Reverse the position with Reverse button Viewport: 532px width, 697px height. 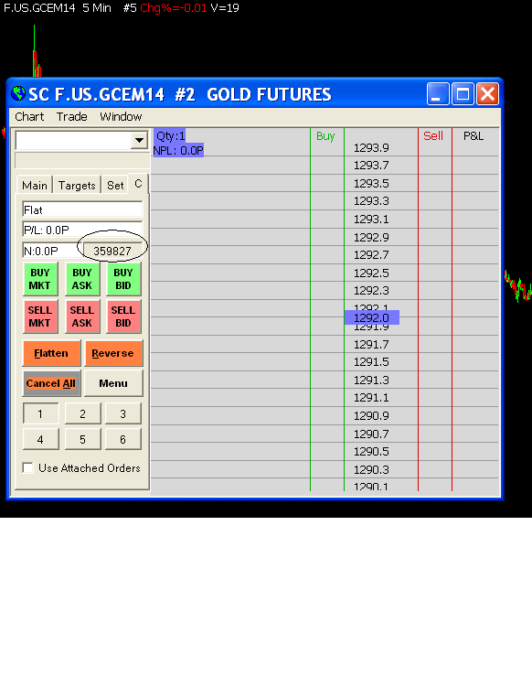(113, 353)
